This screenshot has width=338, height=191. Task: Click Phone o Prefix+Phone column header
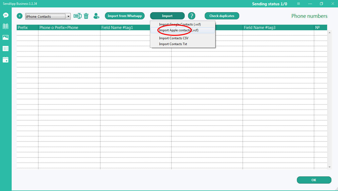tap(69, 28)
